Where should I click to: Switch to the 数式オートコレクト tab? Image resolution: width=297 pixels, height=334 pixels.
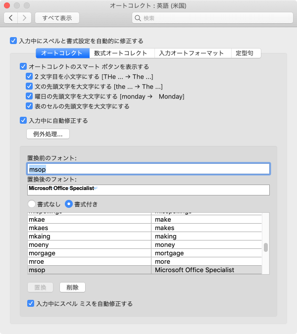[x=121, y=53]
